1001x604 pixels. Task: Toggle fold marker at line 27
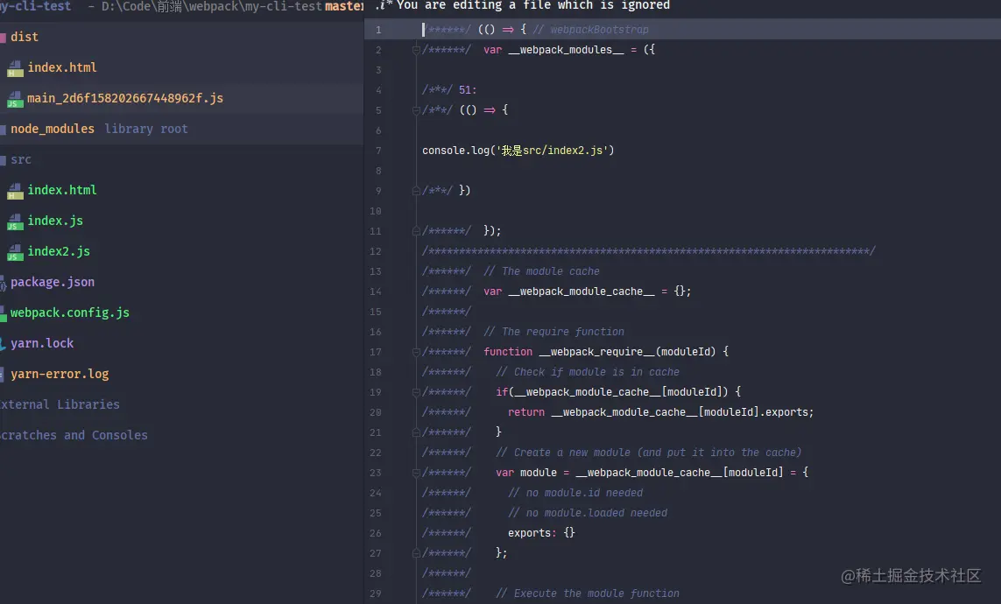(416, 553)
